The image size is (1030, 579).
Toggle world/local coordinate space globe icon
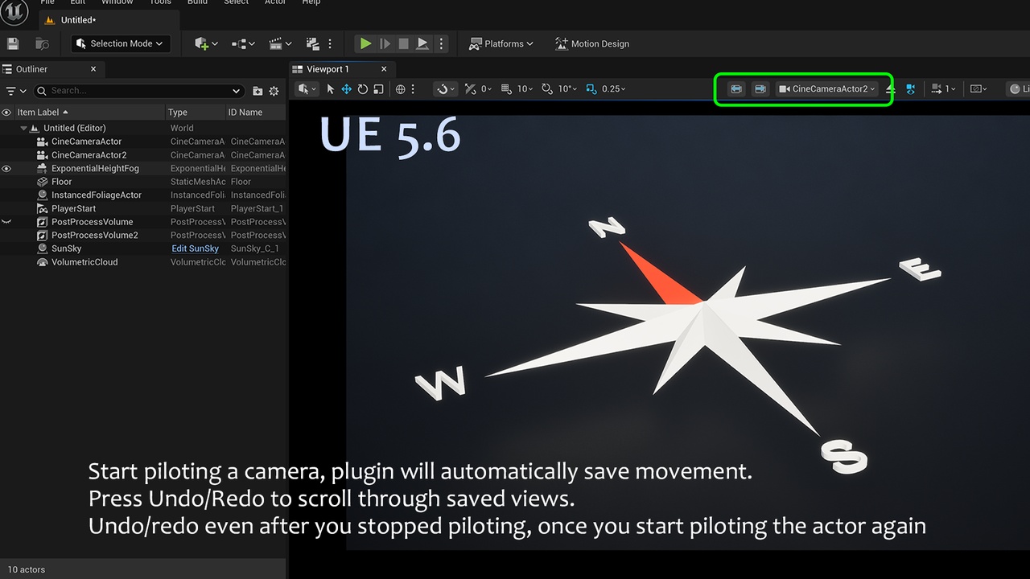[x=401, y=89]
